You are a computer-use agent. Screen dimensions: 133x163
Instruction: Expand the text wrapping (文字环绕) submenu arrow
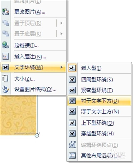(x=61, y=67)
